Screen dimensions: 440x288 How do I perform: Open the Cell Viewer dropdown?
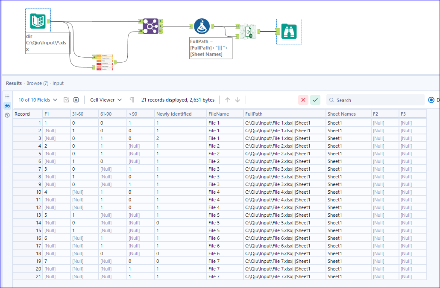[x=105, y=99]
